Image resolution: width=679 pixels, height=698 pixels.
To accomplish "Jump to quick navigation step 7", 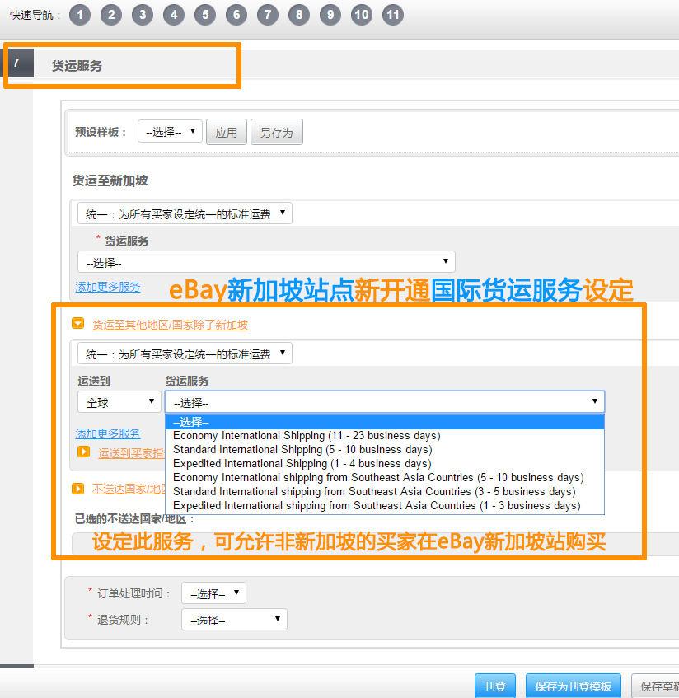I will pyautogui.click(x=268, y=15).
